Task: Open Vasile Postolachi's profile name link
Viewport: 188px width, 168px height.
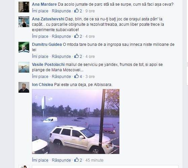Action: [48, 65]
